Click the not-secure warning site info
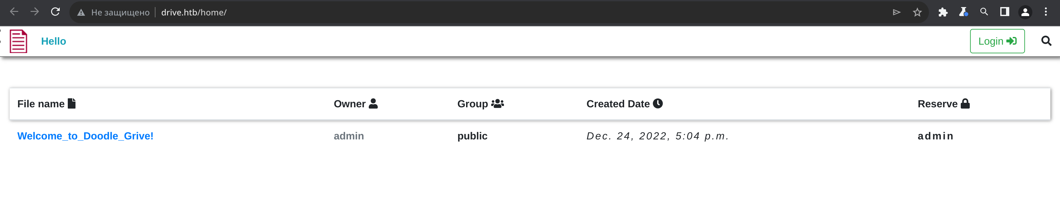The image size is (1060, 221). click(114, 12)
